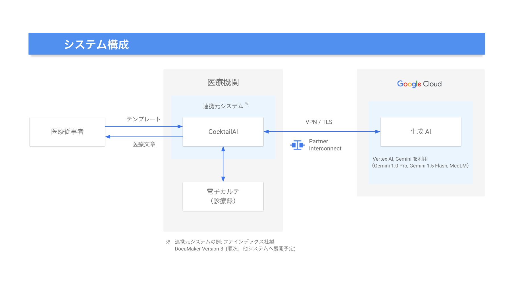Click the DocuMaker Version 3 footnote line
This screenshot has width=522, height=292.
tap(235, 249)
